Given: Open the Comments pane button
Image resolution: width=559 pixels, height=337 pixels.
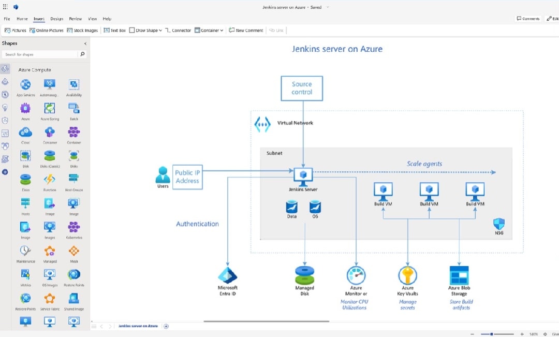Looking at the screenshot, I should 528,19.
